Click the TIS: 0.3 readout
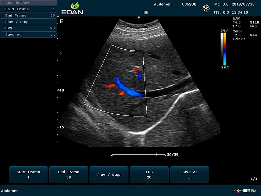 coord(221,13)
